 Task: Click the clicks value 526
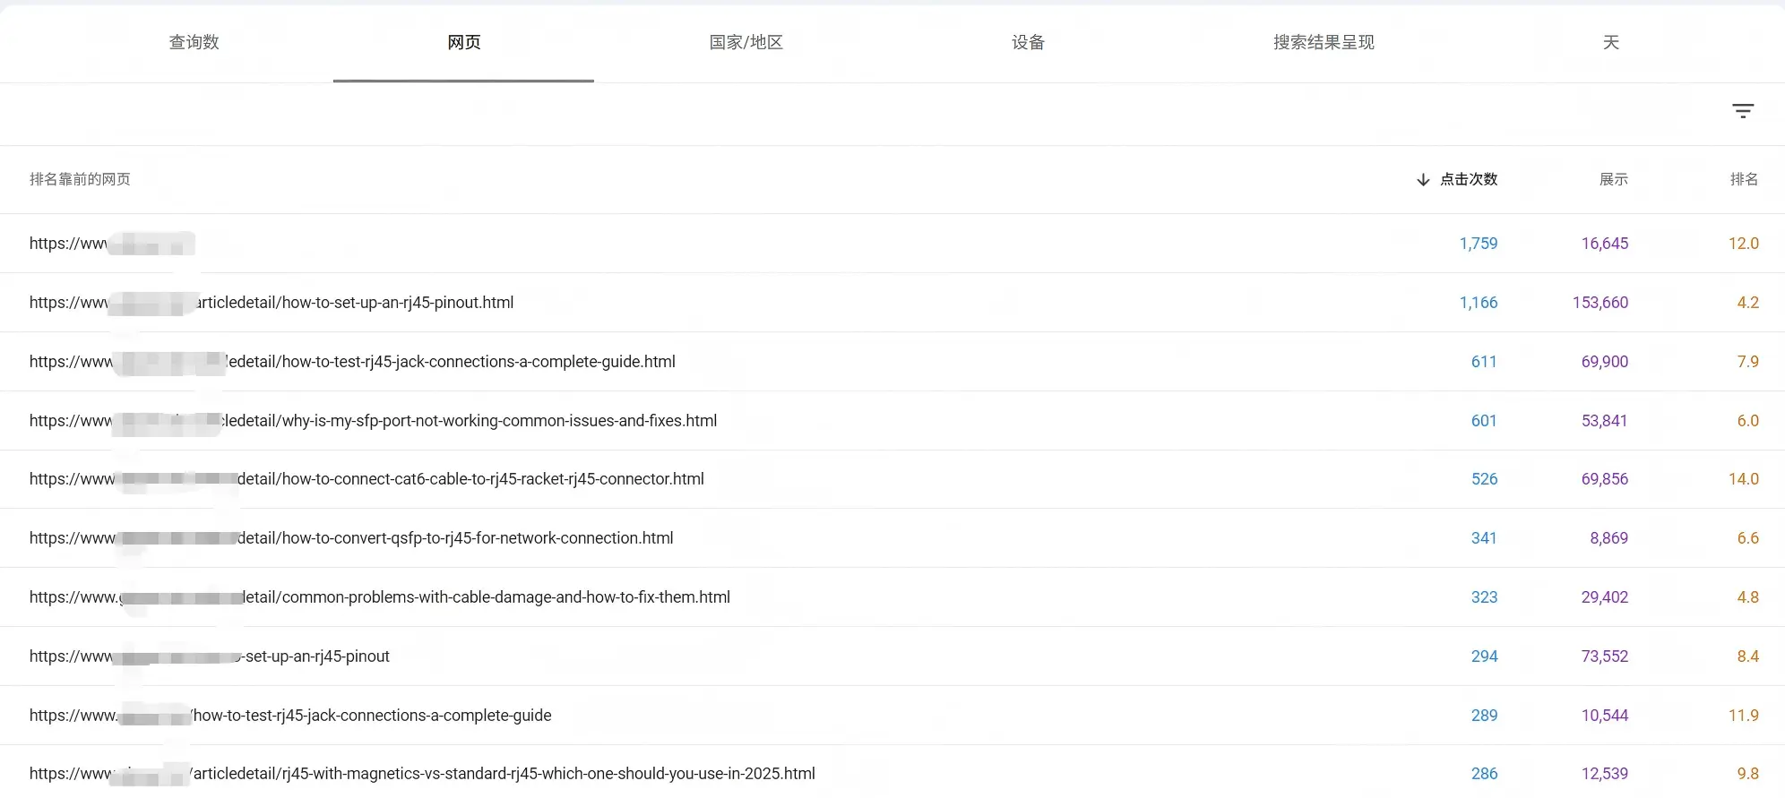tap(1484, 479)
